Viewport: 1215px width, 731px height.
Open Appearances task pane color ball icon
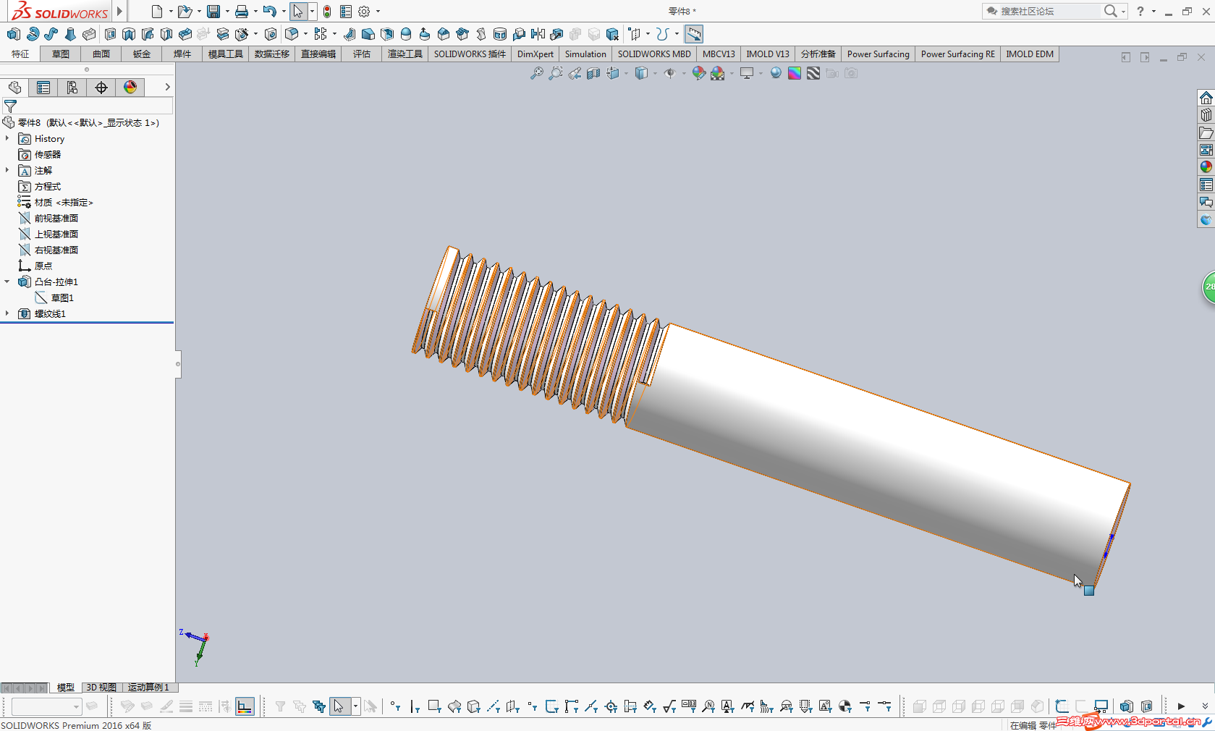tap(1206, 167)
